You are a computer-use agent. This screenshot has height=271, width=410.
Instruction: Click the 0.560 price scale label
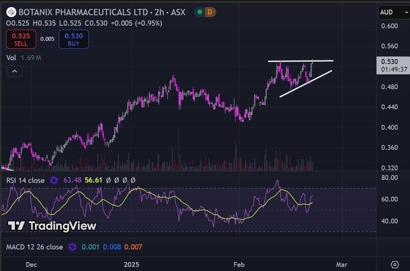click(x=389, y=46)
